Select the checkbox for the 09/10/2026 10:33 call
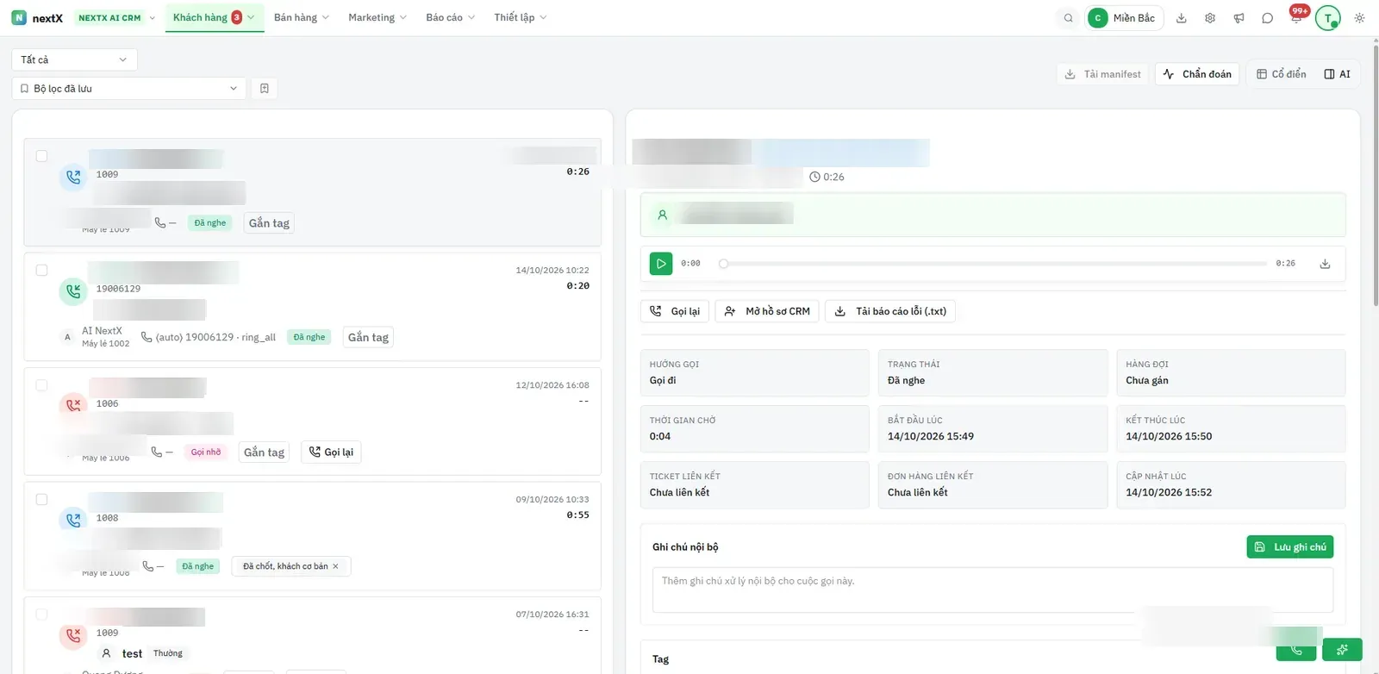This screenshot has height=674, width=1379. 41,499
